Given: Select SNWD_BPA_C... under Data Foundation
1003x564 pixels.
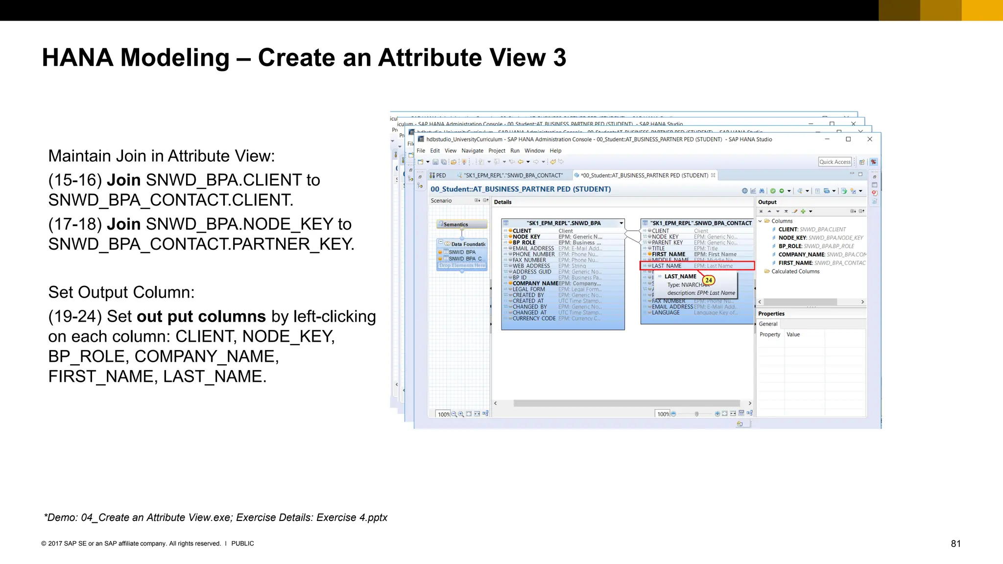Looking at the screenshot, I should (462, 258).
